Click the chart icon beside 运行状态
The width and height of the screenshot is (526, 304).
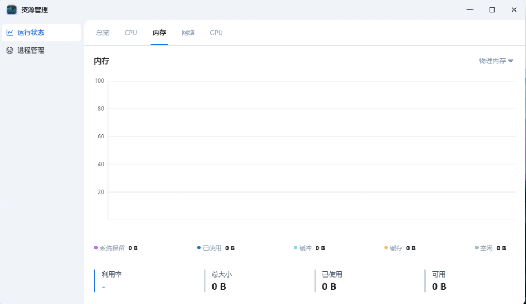[9, 33]
